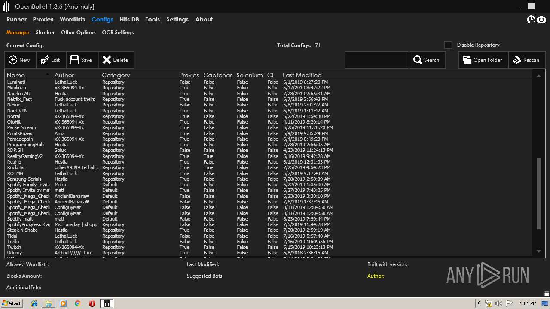Screen dimensions: 550x309
Task: Click the scrollbar down arrow
Action: click(x=539, y=251)
